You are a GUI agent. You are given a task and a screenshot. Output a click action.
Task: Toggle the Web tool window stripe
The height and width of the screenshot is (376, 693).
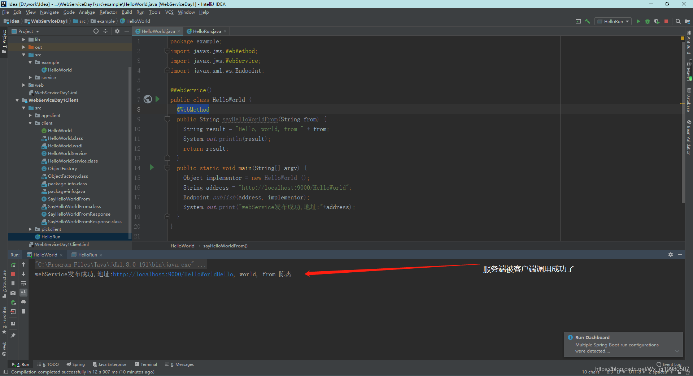point(4,349)
